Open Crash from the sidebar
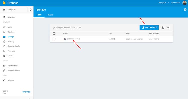188x99 pixels. 10,56
